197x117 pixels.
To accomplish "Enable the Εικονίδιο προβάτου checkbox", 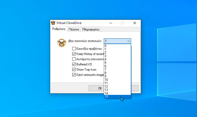I will click(x=74, y=48).
